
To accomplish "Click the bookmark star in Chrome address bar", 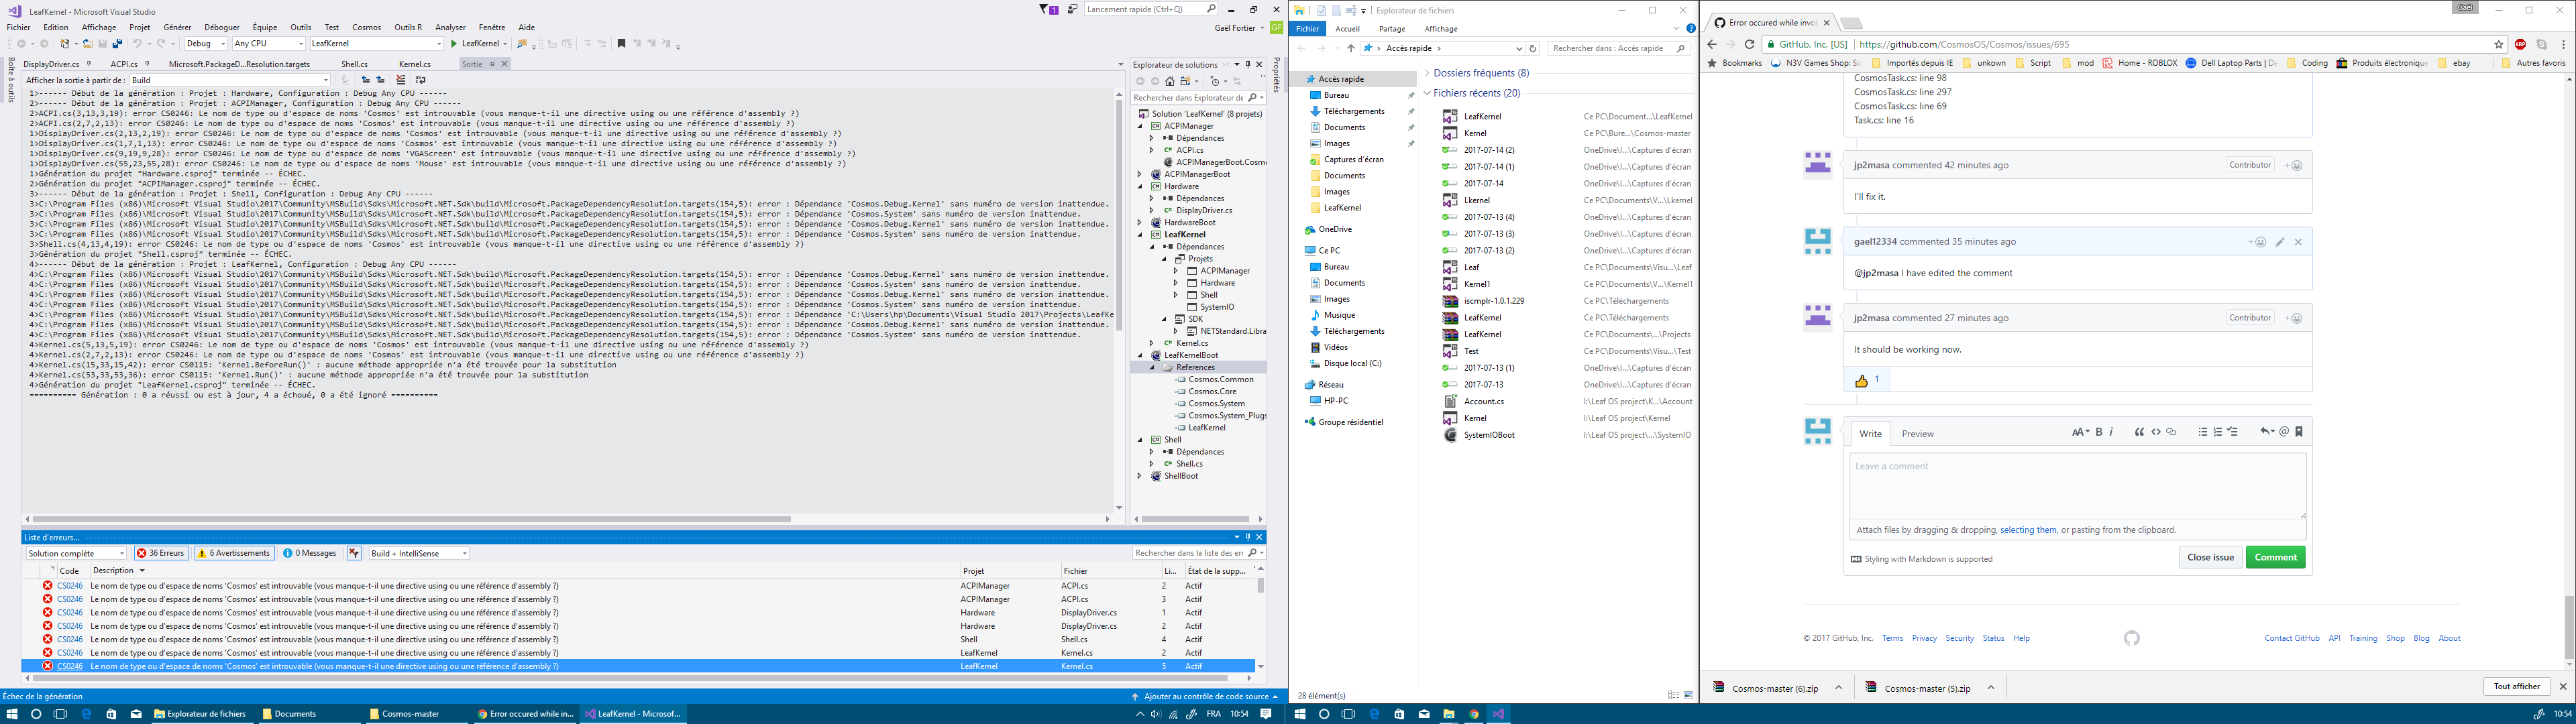I will click(x=2499, y=44).
